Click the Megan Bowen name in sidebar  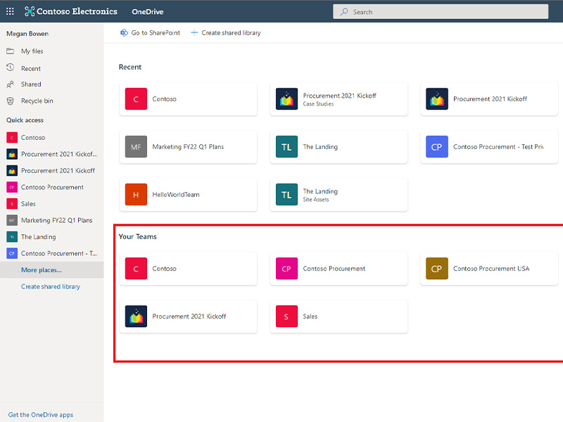pyautogui.click(x=27, y=34)
